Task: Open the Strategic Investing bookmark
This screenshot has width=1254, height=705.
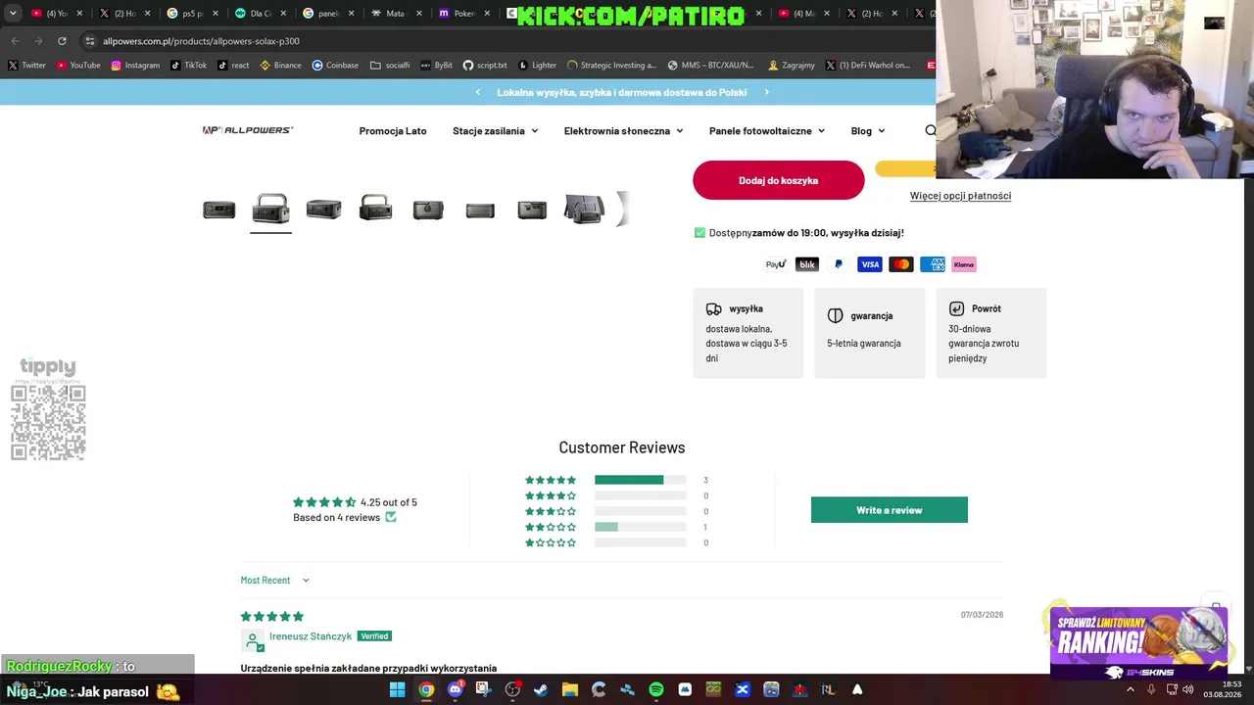Action: coord(611,66)
